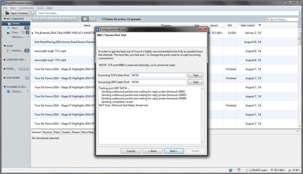Screen dimensions: 303x174
Task: Click the info icon in the status bar
Action: 231,170
